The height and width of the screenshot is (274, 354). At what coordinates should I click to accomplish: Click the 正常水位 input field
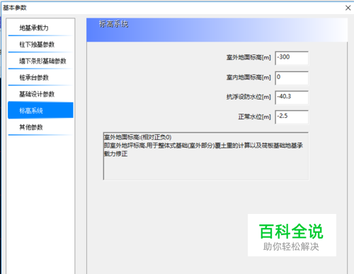(x=292, y=117)
